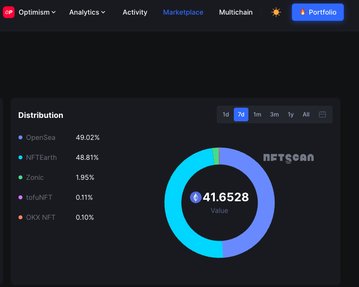Click the 41.6528 total value
This screenshot has height=287, width=359.
coord(226,197)
